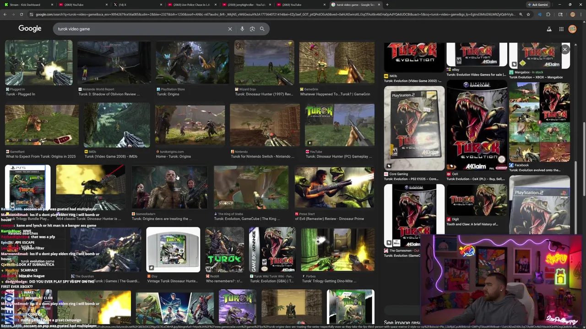Close the image preview side panel

point(565,49)
